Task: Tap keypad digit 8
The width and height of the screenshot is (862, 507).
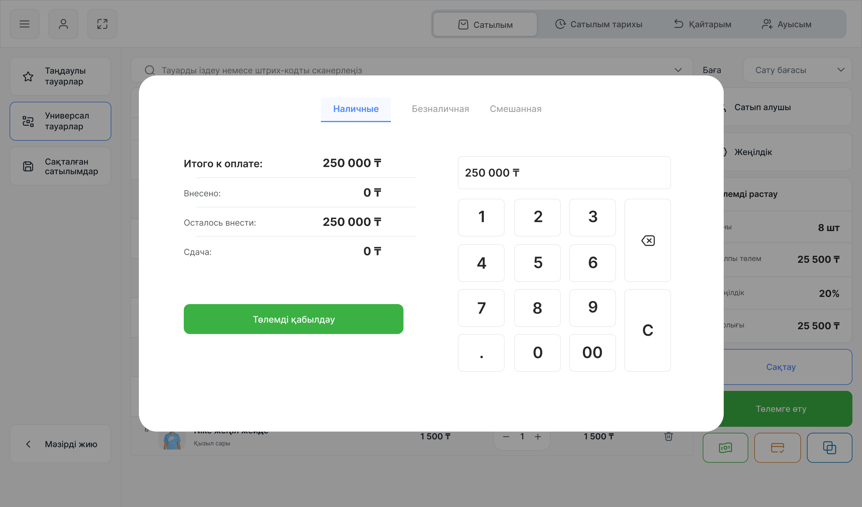Action: (537, 308)
